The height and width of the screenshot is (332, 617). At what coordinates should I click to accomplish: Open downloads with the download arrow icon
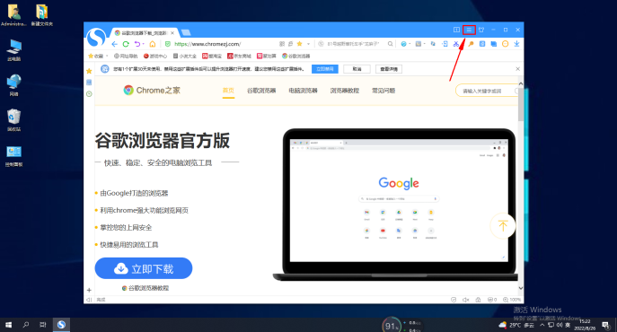pos(516,44)
